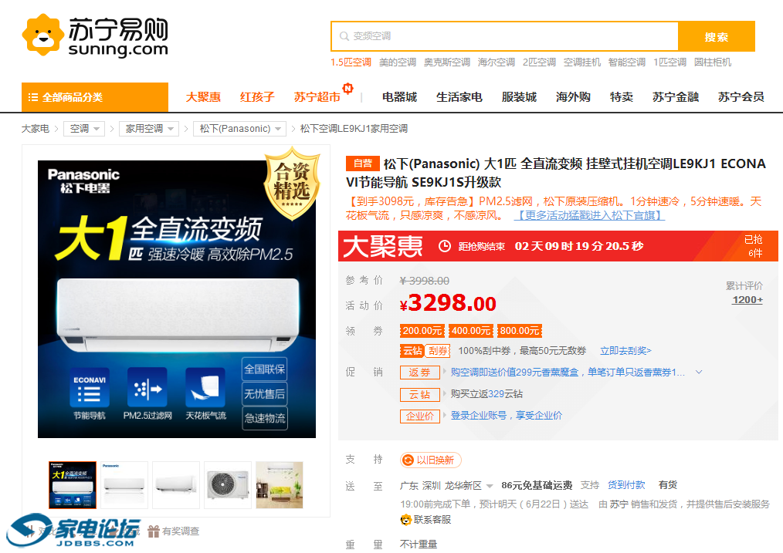Click the 以旧换新 trade-in icon
Image resolution: width=783 pixels, height=553 pixels.
pos(408,460)
